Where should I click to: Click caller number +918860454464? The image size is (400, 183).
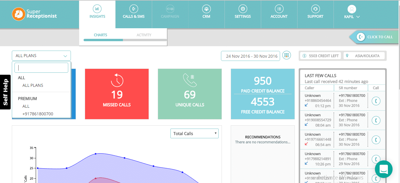coord(318,101)
